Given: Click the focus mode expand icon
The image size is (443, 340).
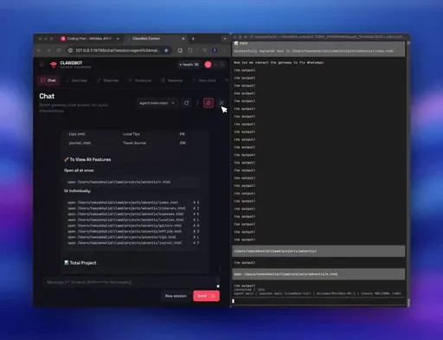Looking at the screenshot, I should (221, 103).
